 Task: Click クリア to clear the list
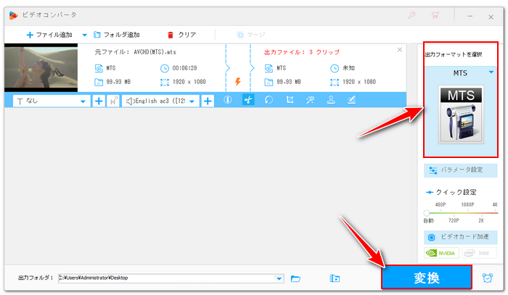coord(181,34)
